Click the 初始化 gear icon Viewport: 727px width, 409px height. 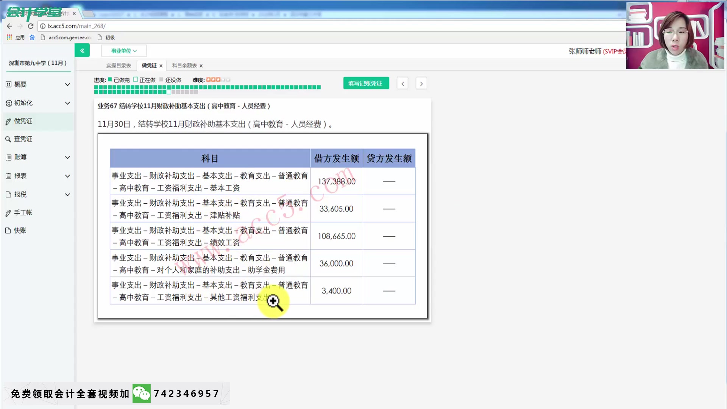(8, 103)
